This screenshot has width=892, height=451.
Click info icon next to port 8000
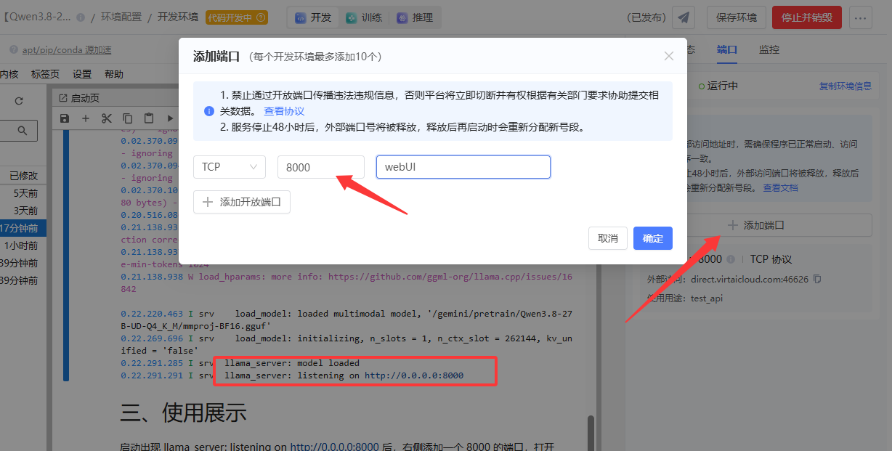point(731,259)
